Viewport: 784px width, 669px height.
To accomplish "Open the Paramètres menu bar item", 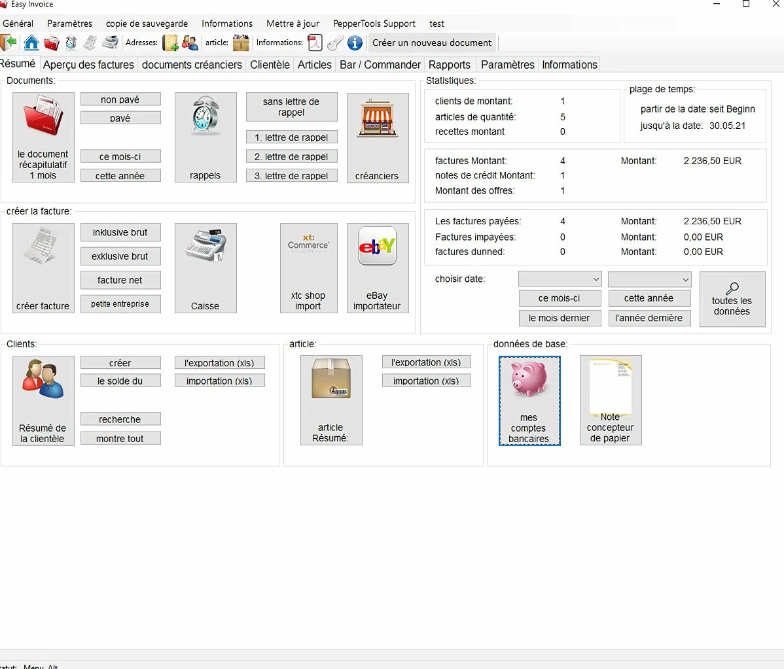I will click(69, 24).
